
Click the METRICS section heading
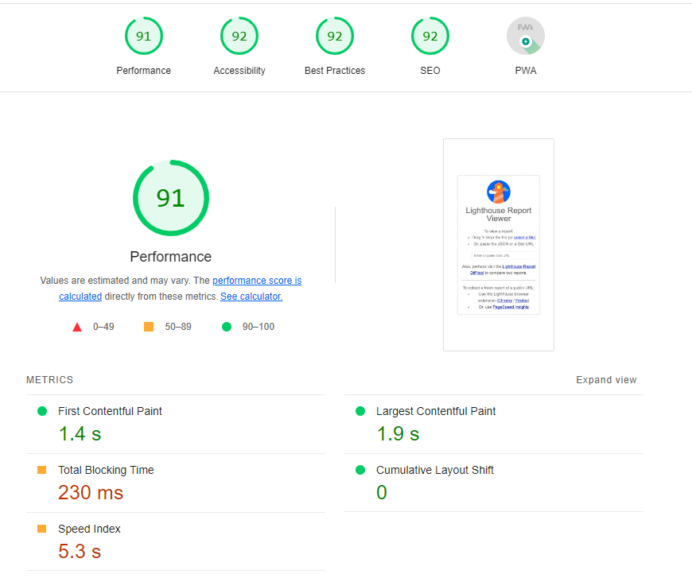point(49,380)
